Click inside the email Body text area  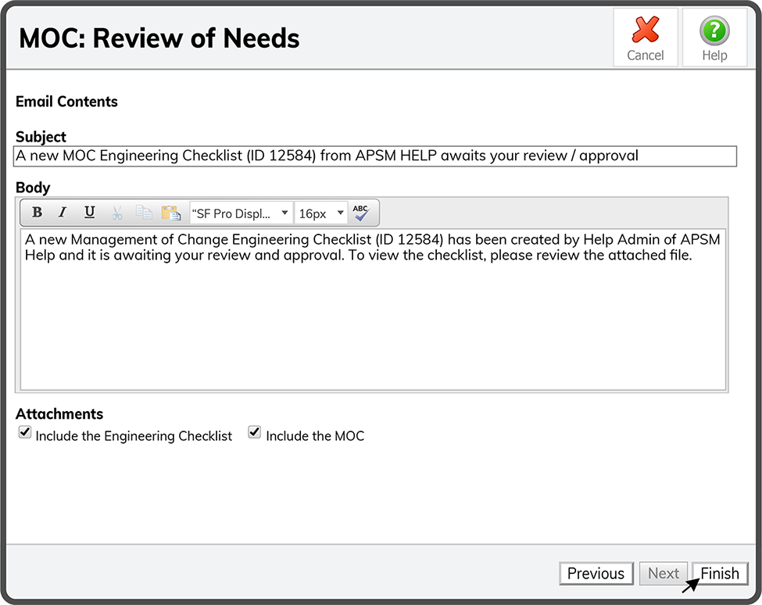coord(374,320)
